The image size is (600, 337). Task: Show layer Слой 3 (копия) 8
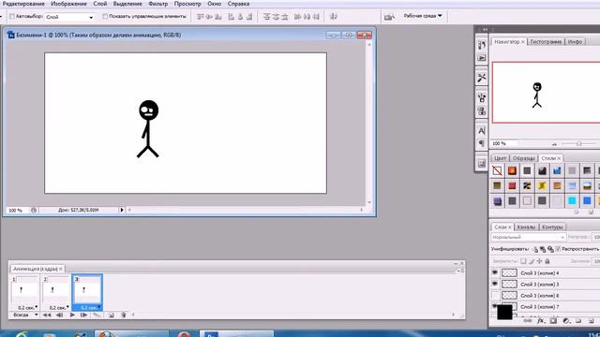click(x=495, y=296)
